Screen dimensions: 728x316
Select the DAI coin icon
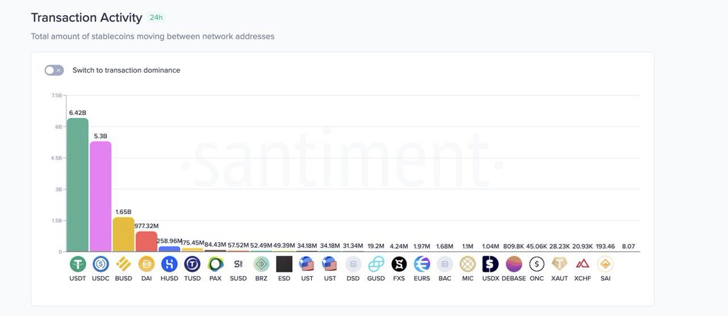point(147,264)
